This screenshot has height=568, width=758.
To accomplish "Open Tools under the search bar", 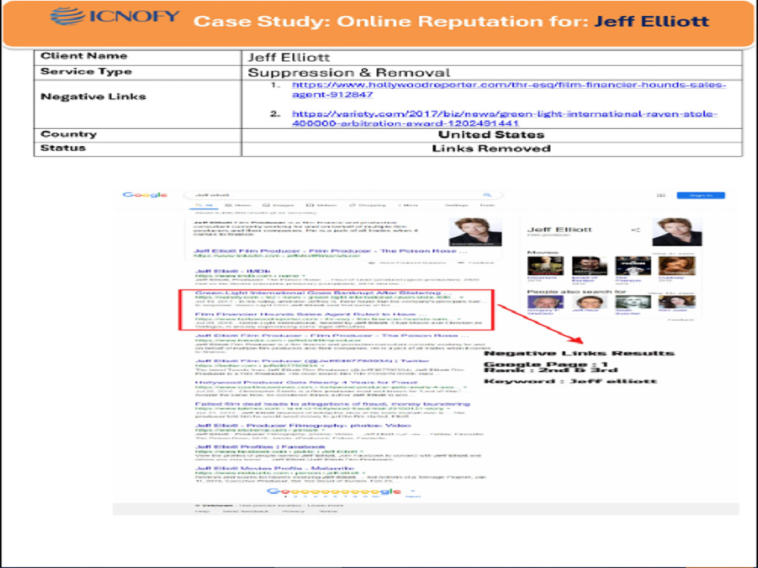I will [x=487, y=205].
